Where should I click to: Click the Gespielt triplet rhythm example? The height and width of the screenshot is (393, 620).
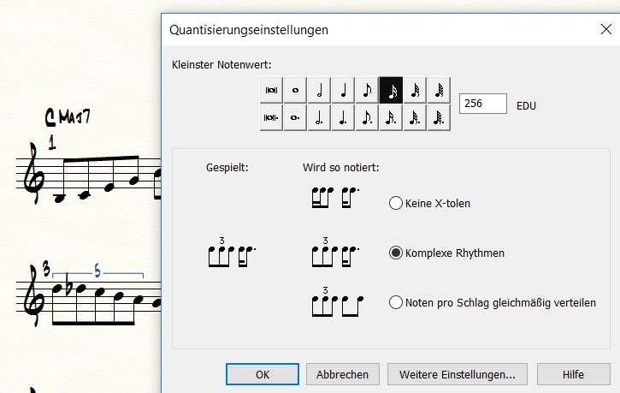click(x=232, y=252)
